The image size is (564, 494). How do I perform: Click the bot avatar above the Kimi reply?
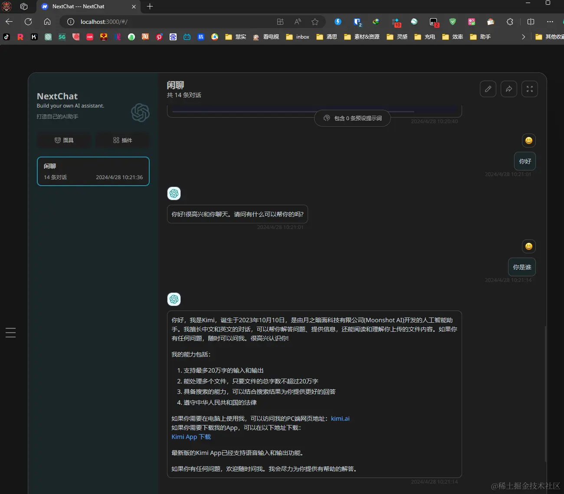click(174, 299)
